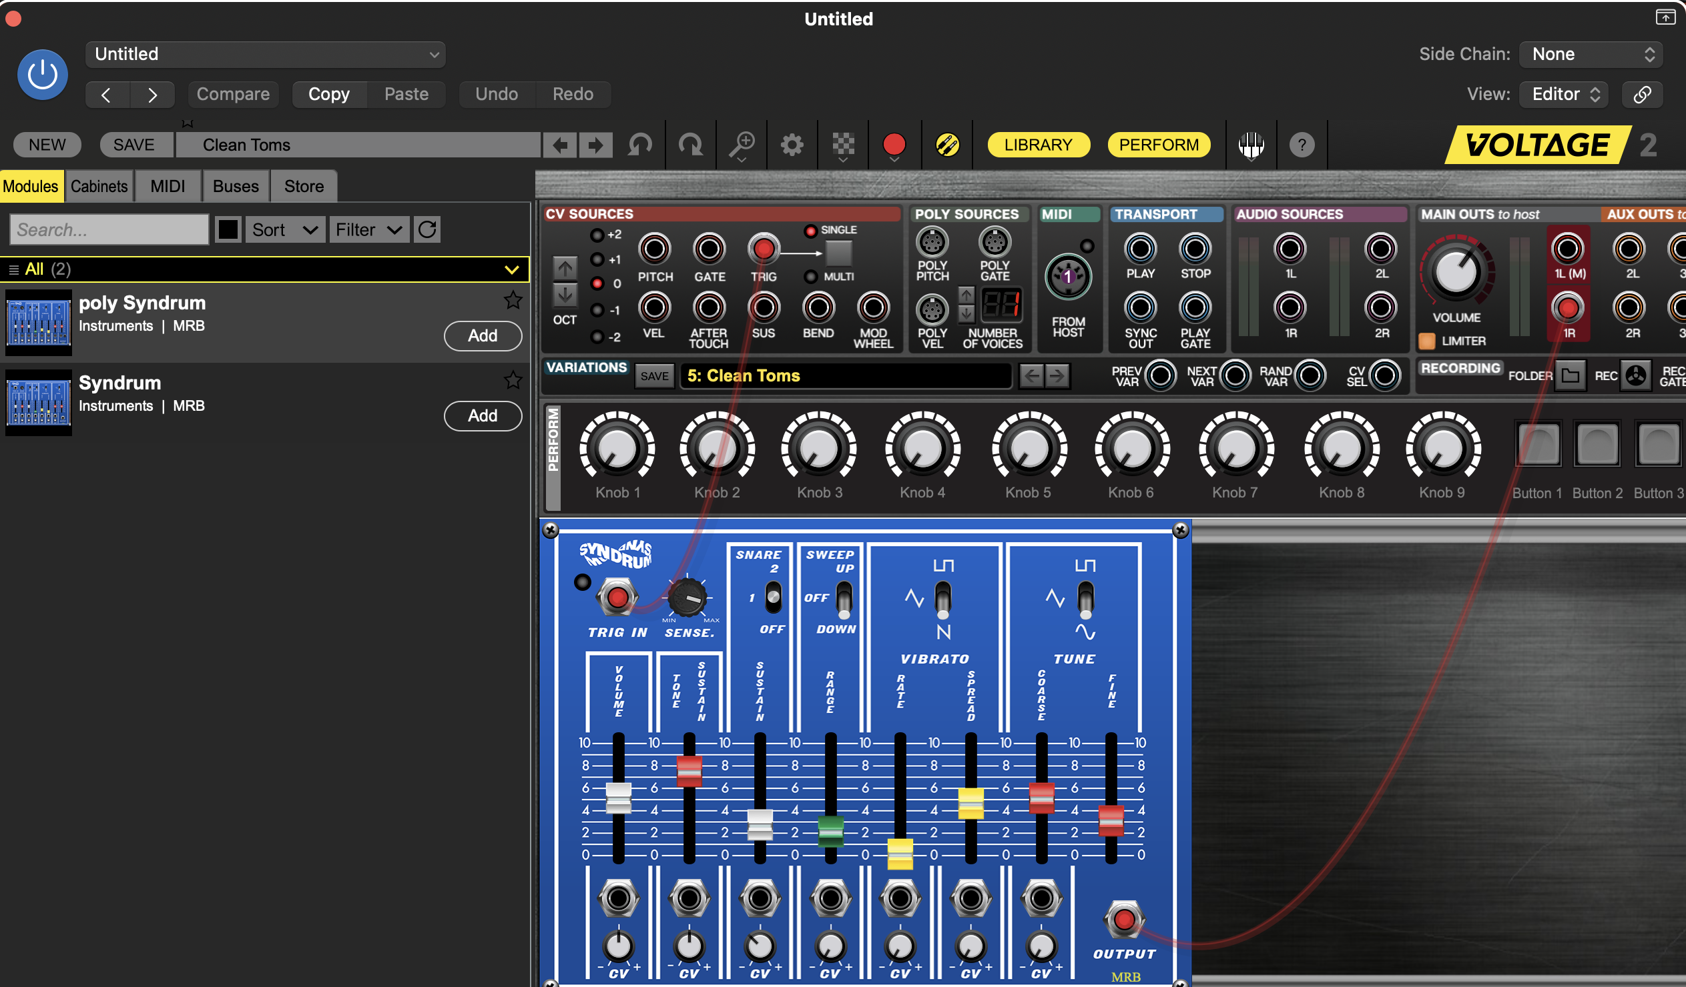
Task: Click the TRANSPORT PLAY jack
Action: [x=1141, y=249]
